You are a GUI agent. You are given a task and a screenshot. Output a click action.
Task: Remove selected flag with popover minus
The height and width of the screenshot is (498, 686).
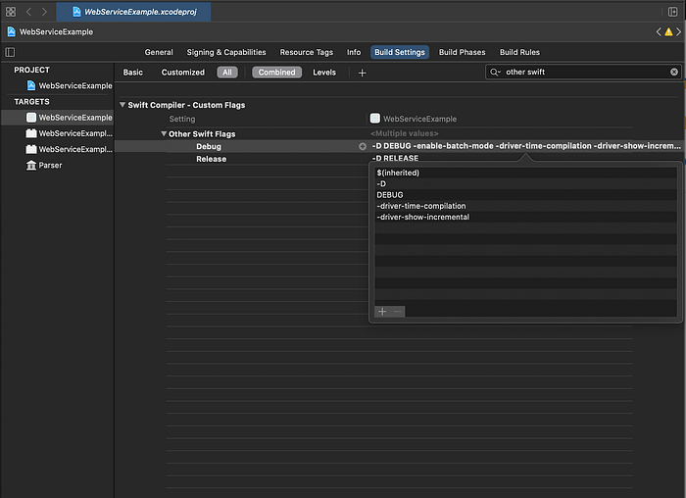pyautogui.click(x=397, y=312)
